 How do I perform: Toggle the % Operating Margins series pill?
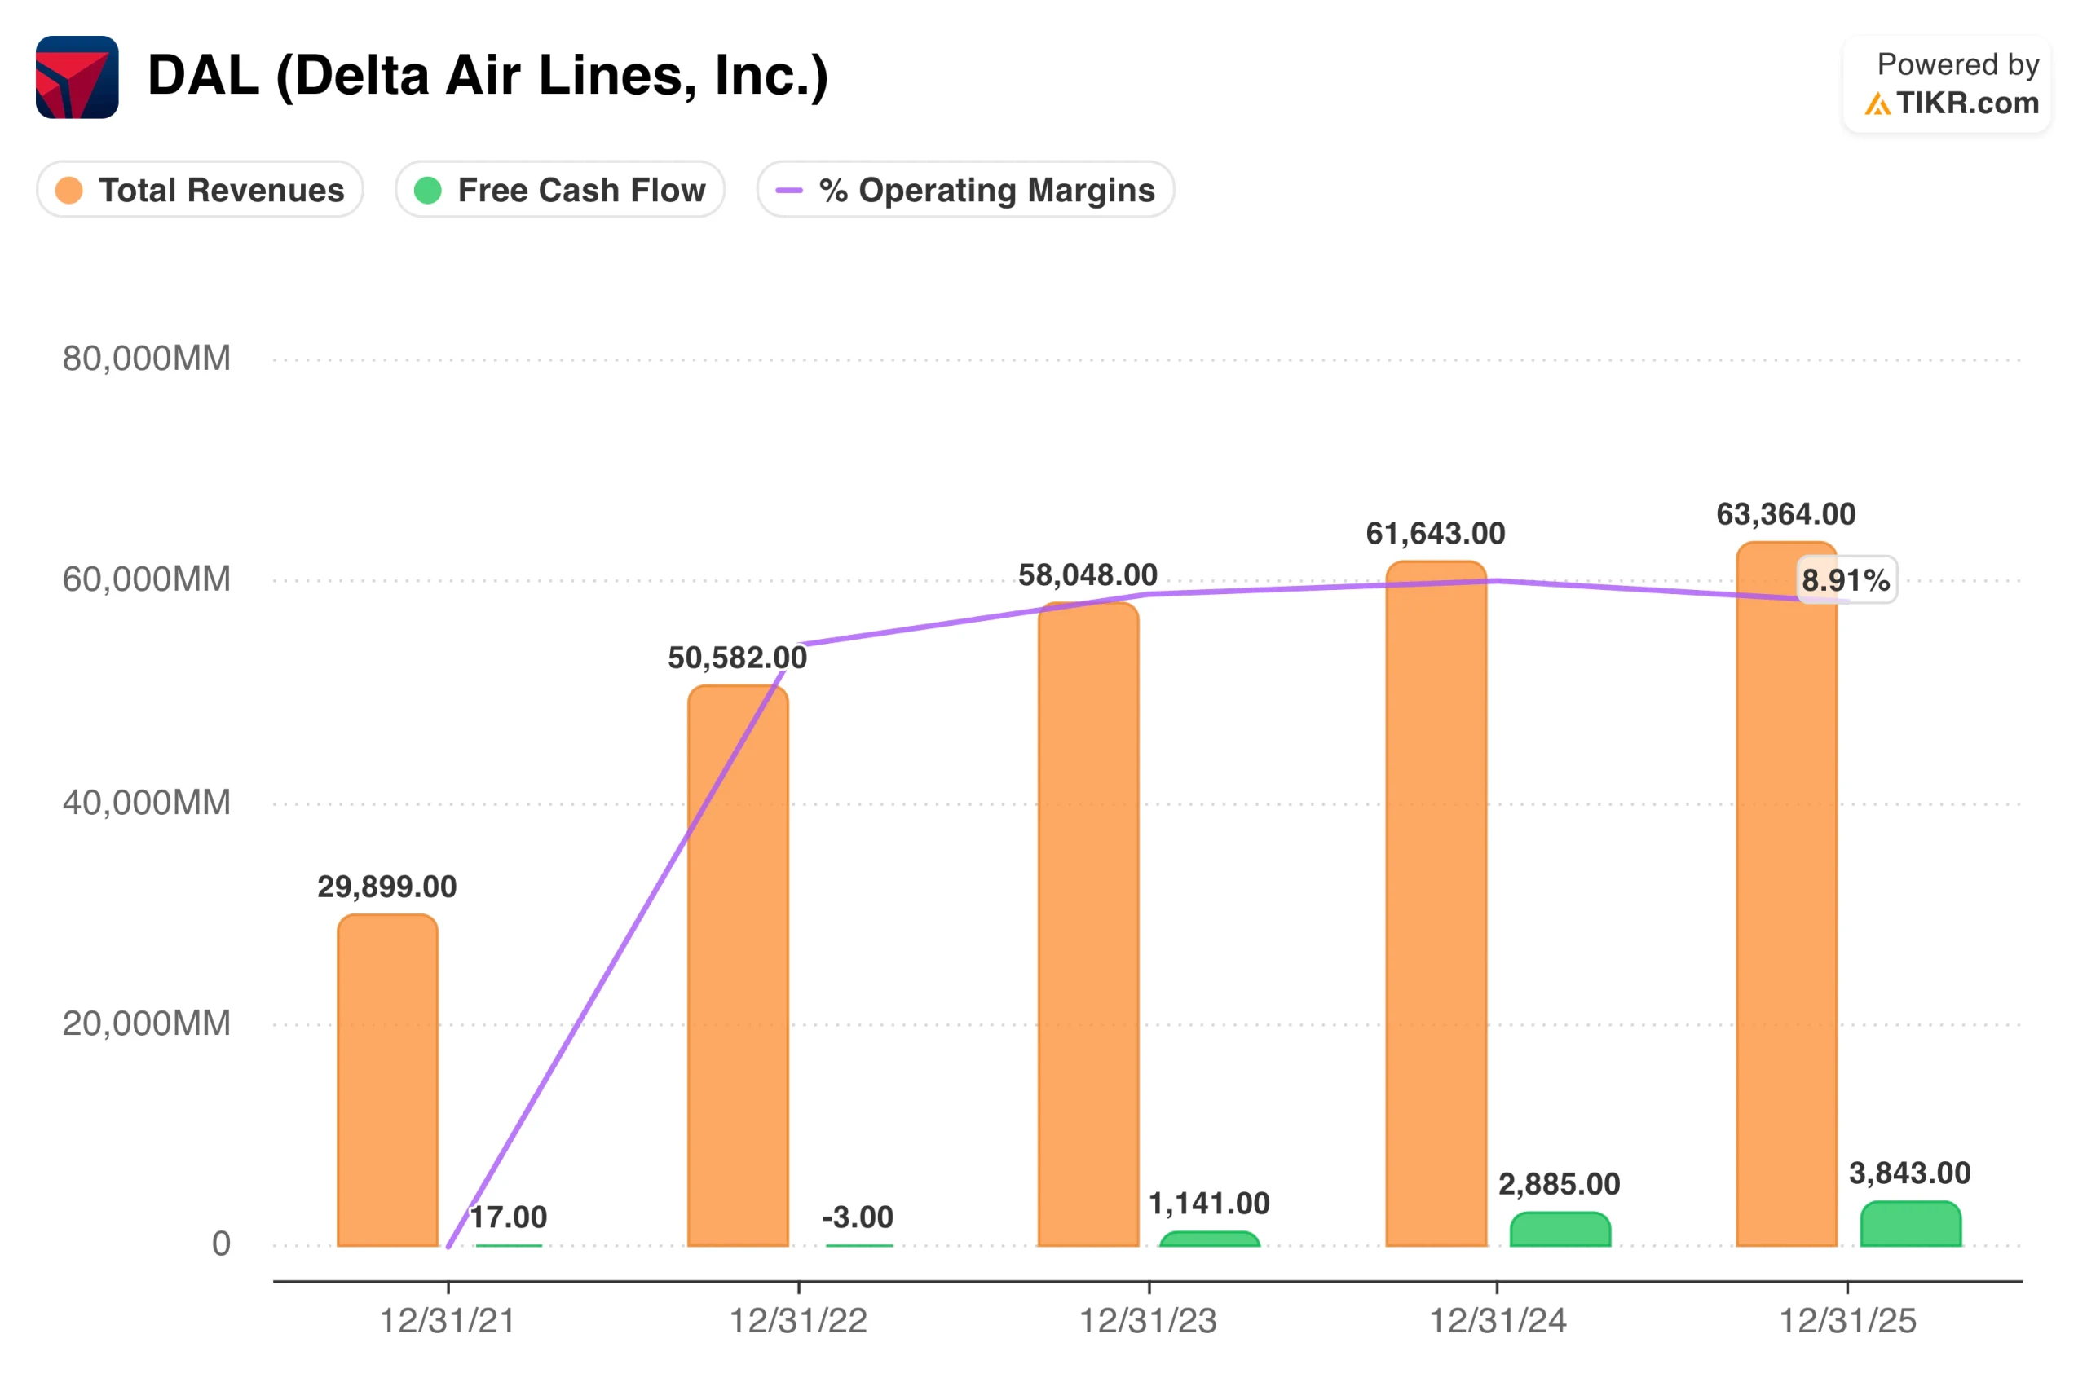965,189
